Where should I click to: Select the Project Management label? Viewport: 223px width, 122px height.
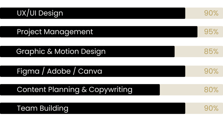coord(55,32)
